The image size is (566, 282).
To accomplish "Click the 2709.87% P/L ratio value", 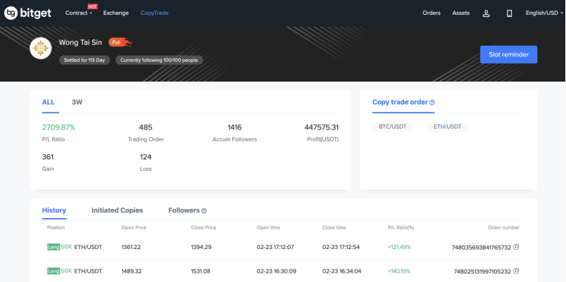I will point(58,127).
